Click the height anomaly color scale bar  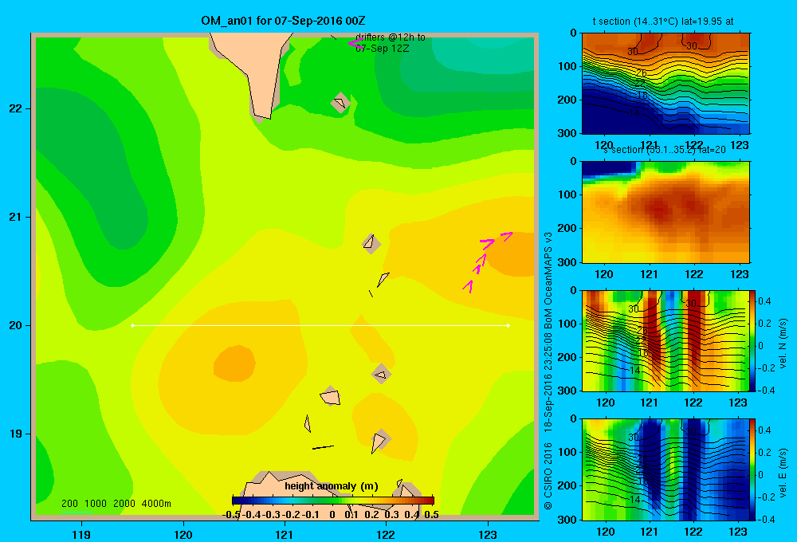tap(333, 501)
